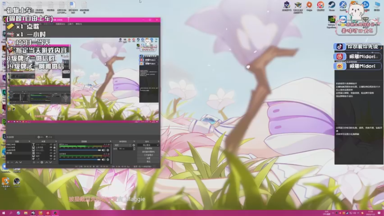The height and width of the screenshot is (216, 384).
Task: Select the first scene in the 场景 list
Action: click(18, 144)
